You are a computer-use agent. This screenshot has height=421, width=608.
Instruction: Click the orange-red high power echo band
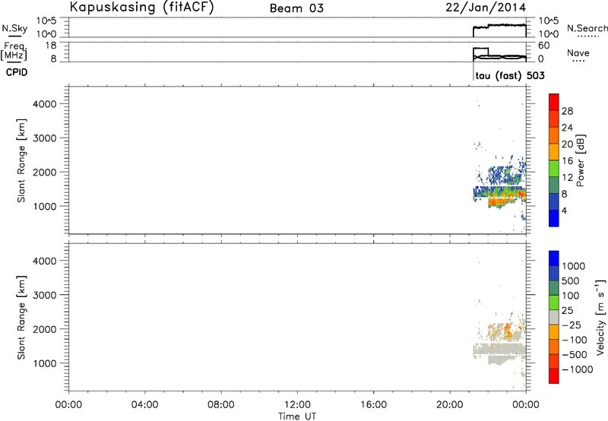tap(500, 201)
